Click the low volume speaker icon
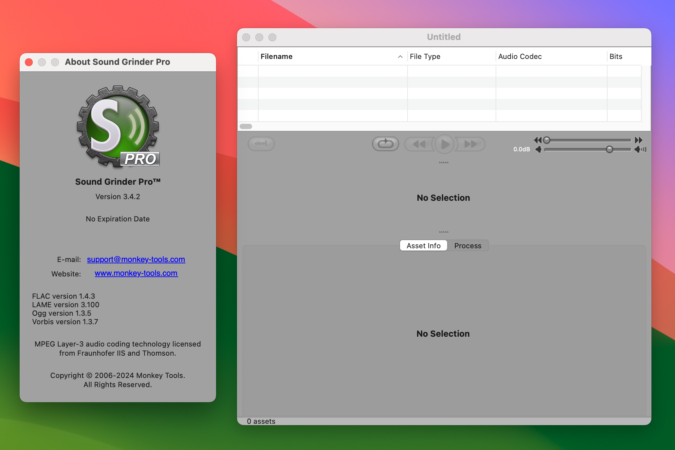This screenshot has height=450, width=675. (538, 149)
